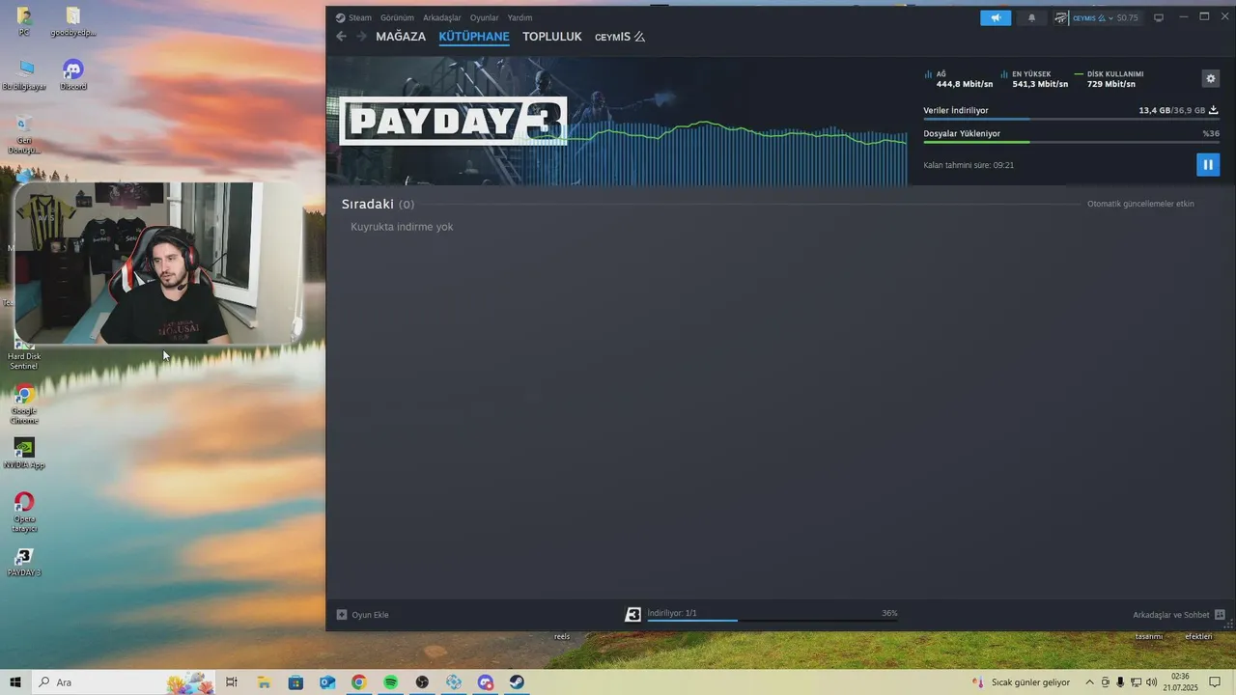The width and height of the screenshot is (1236, 695).
Task: Select the goodbyedpi folder on desktop
Action: click(72, 21)
